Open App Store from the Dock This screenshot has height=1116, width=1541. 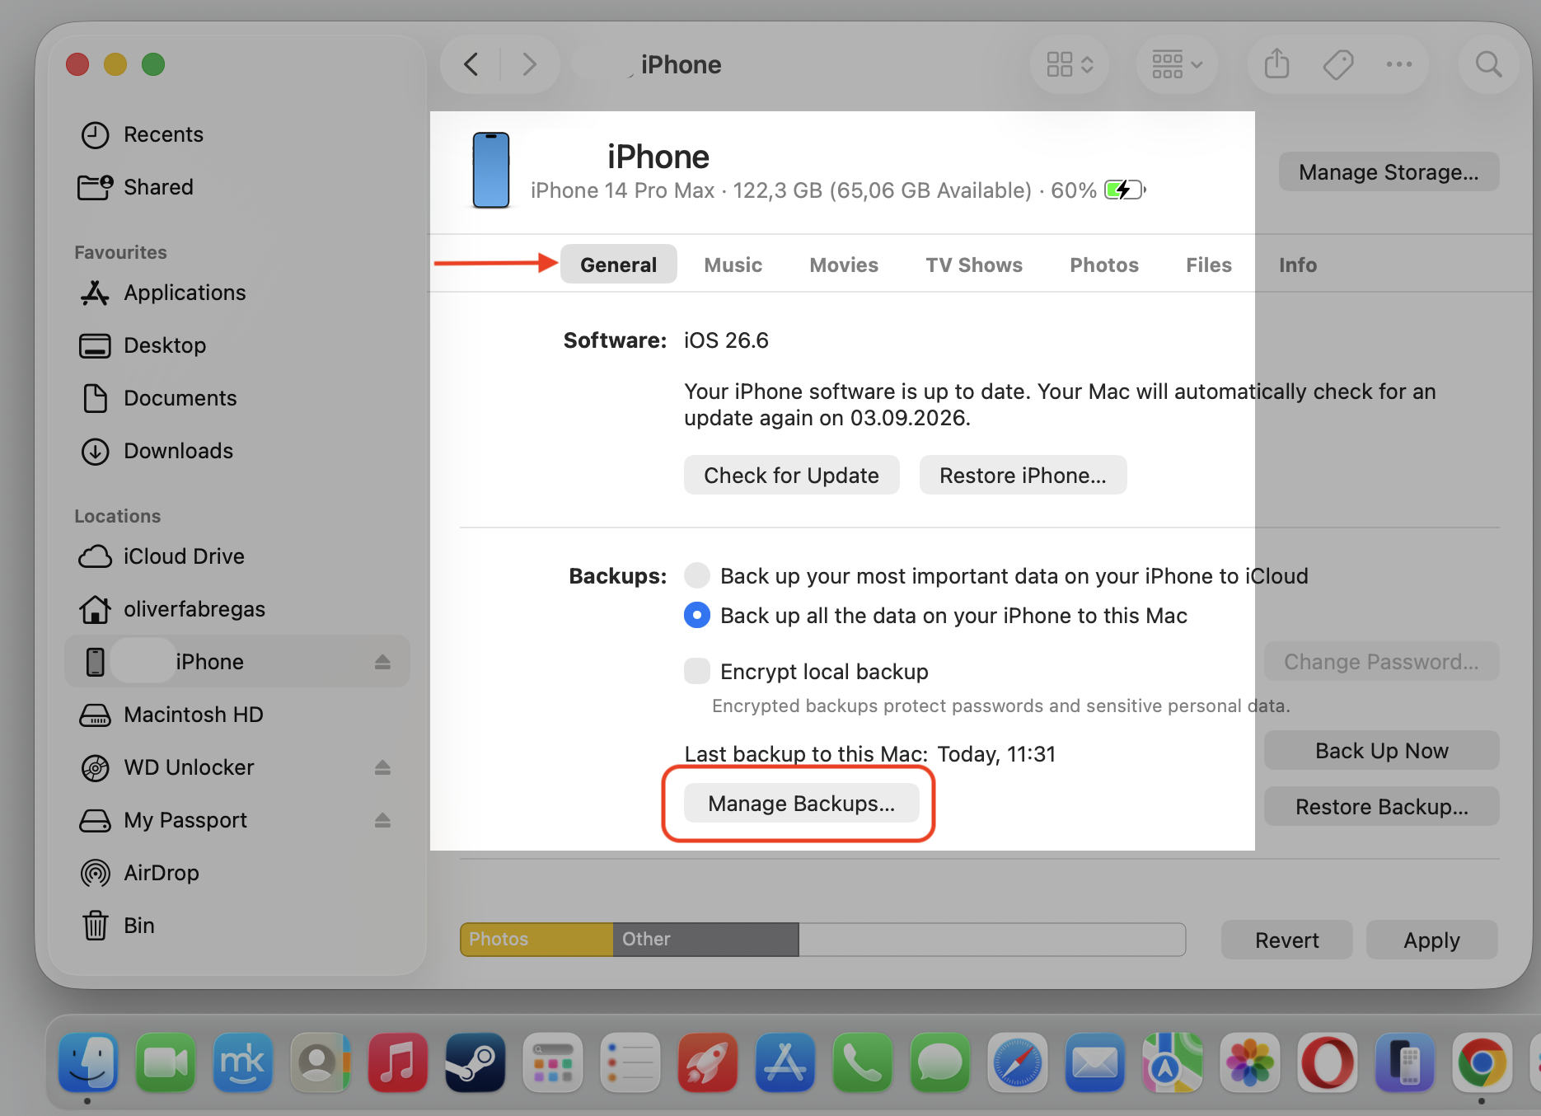[x=785, y=1062]
